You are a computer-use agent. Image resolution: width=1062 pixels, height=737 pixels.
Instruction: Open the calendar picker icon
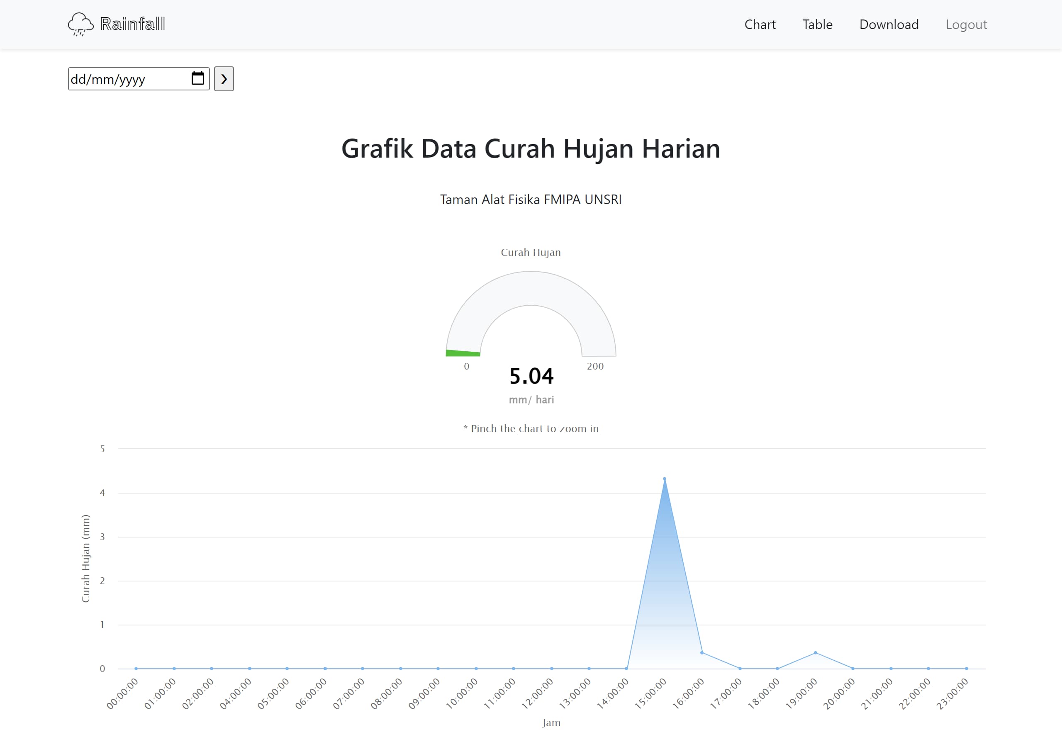pyautogui.click(x=198, y=78)
